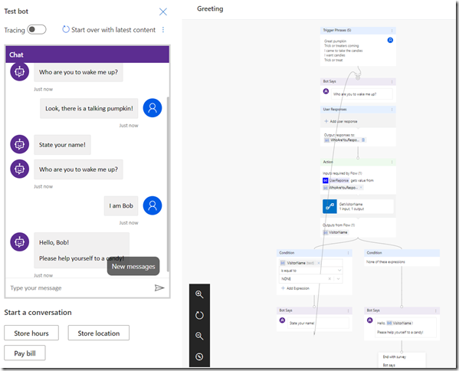Send the chat message with arrow icon

click(x=159, y=288)
